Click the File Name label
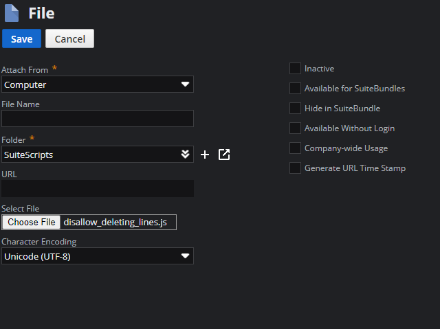 [21, 104]
